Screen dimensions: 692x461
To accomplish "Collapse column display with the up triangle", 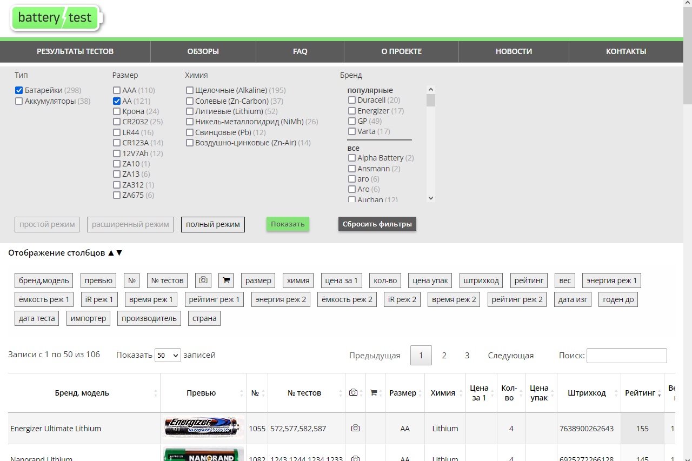I will pyautogui.click(x=111, y=252).
